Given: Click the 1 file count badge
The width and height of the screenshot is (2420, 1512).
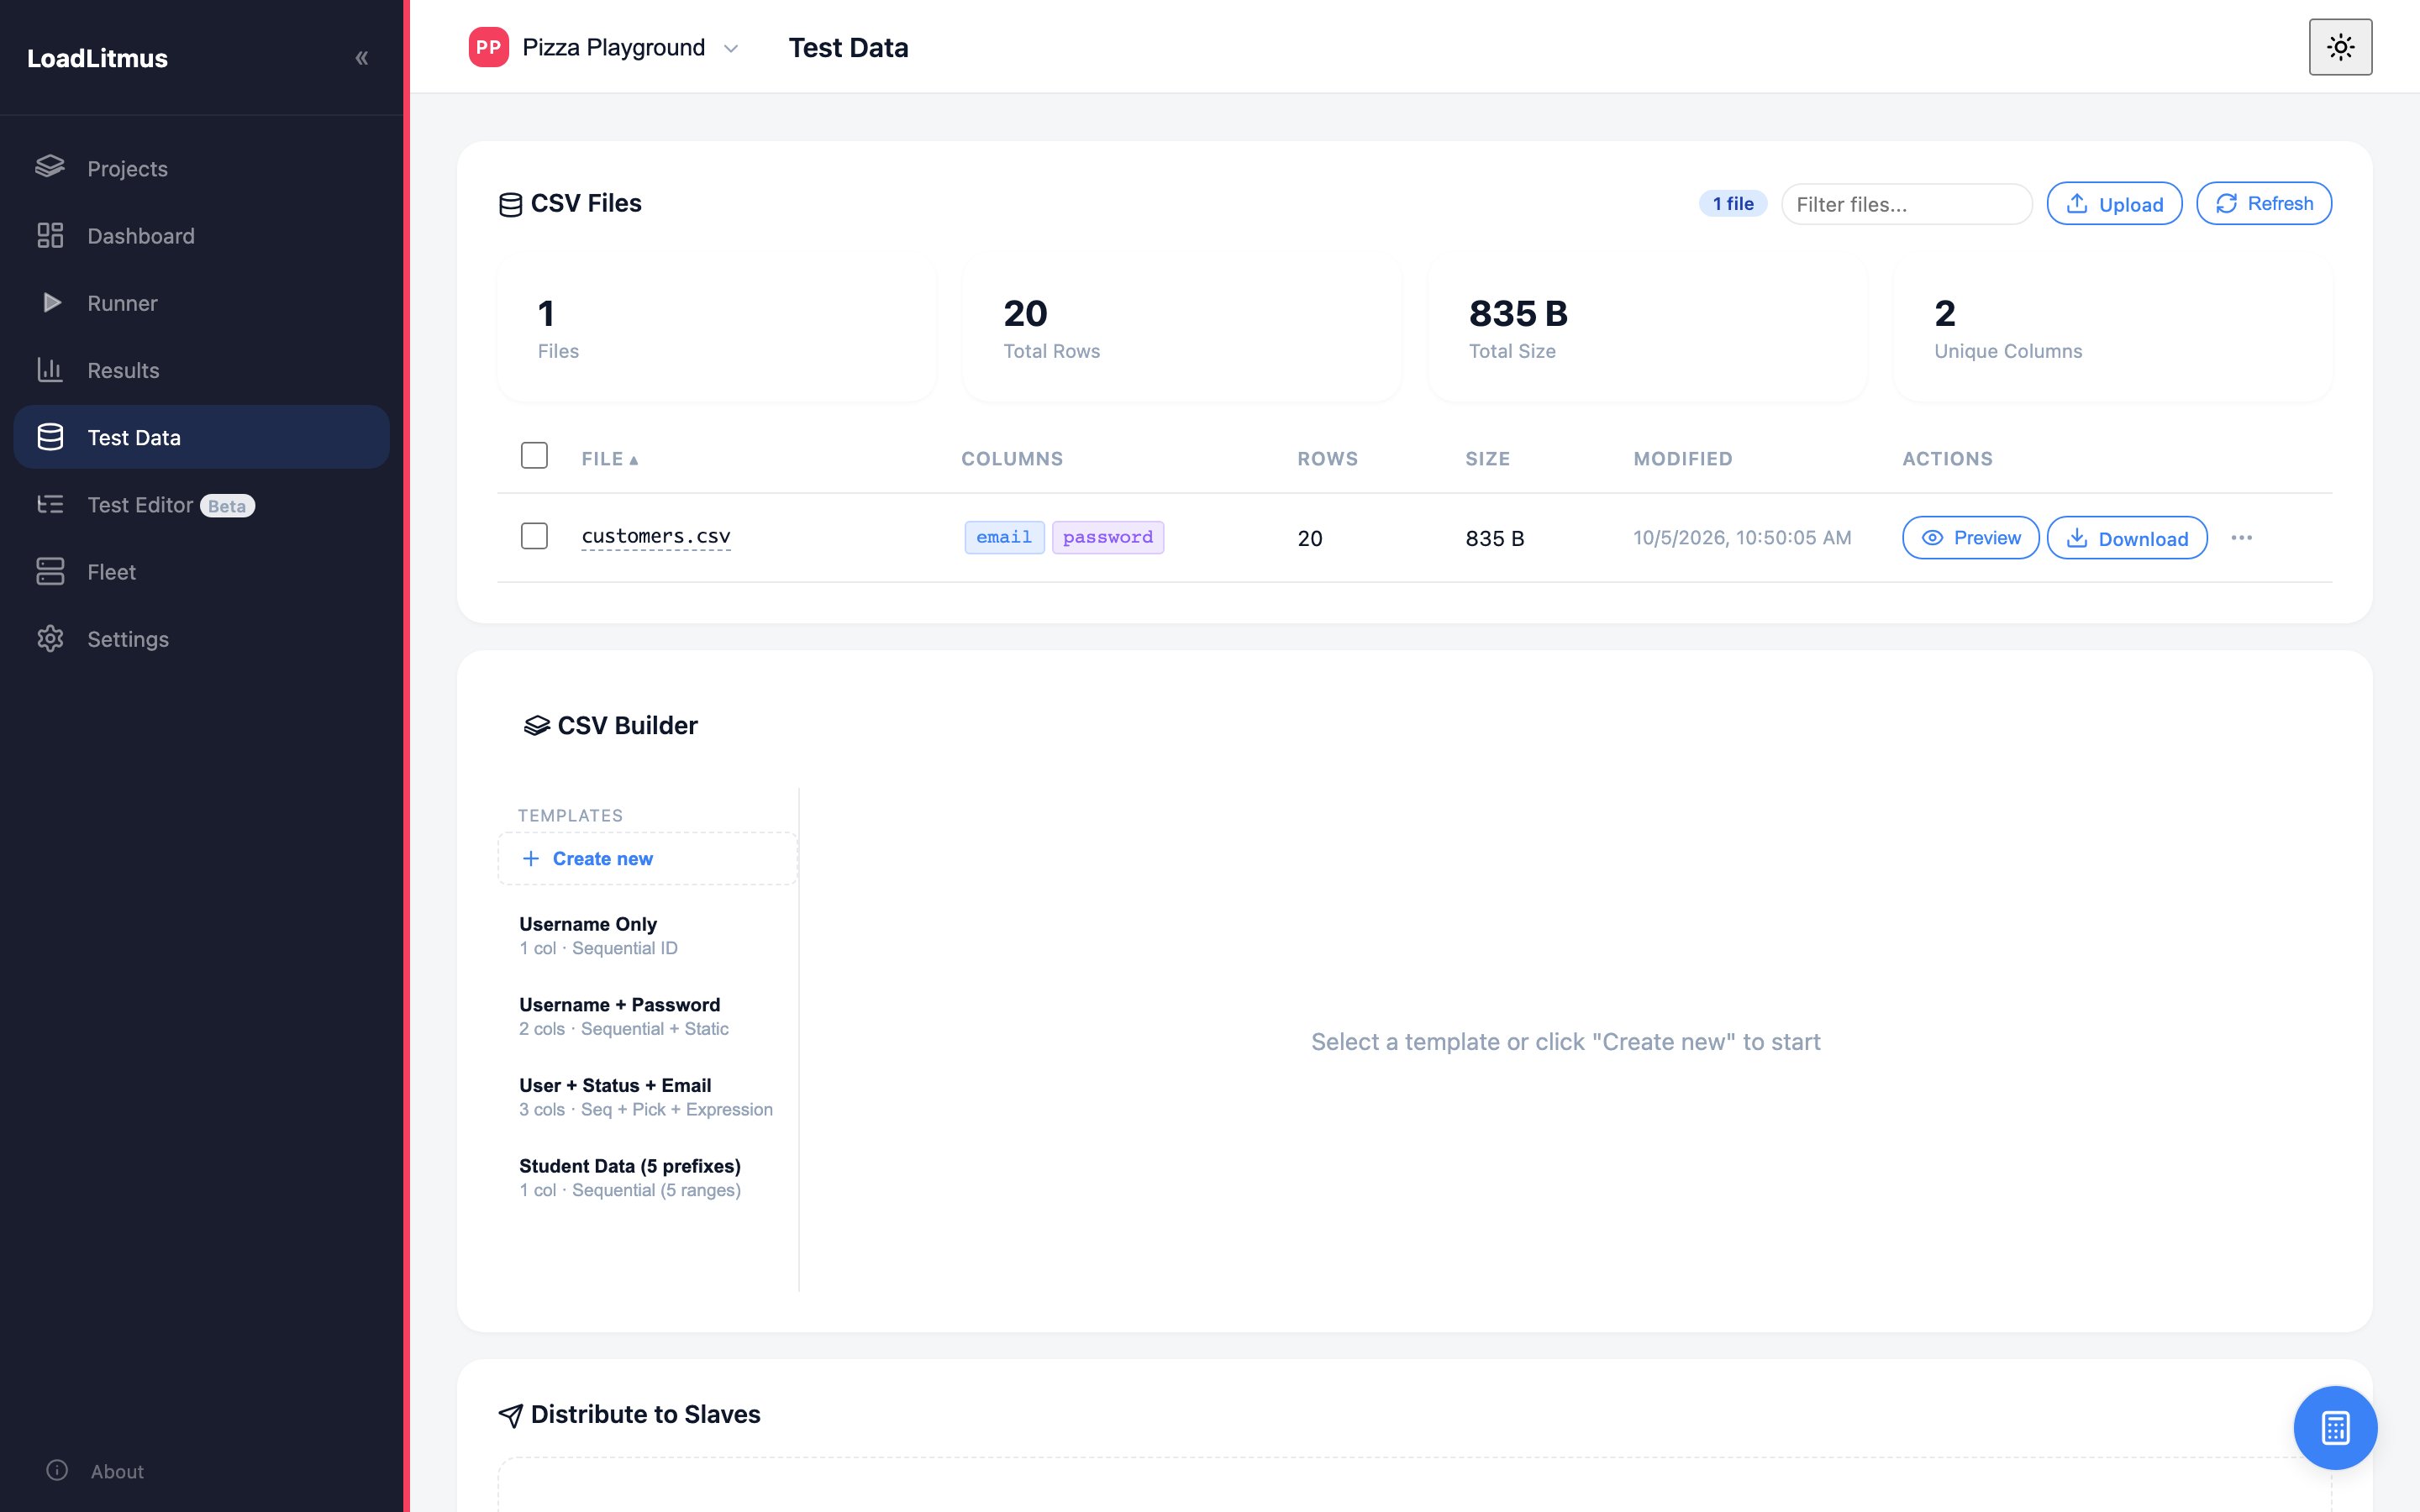Looking at the screenshot, I should [x=1733, y=204].
